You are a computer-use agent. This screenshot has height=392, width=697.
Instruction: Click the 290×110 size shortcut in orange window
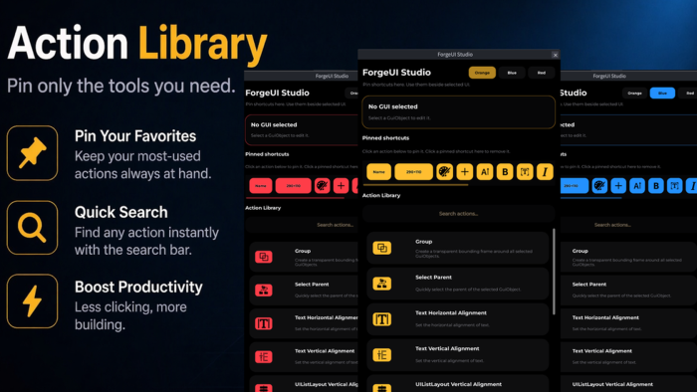pyautogui.click(x=414, y=172)
